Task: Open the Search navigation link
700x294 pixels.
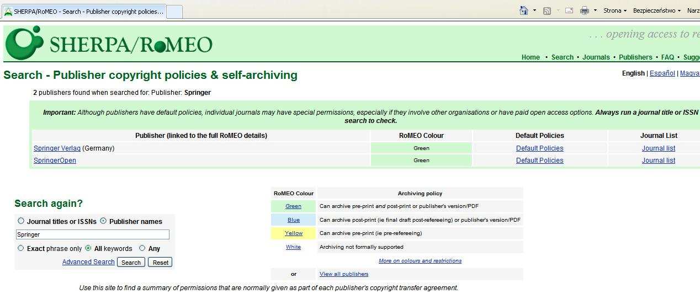Action: tap(562, 57)
